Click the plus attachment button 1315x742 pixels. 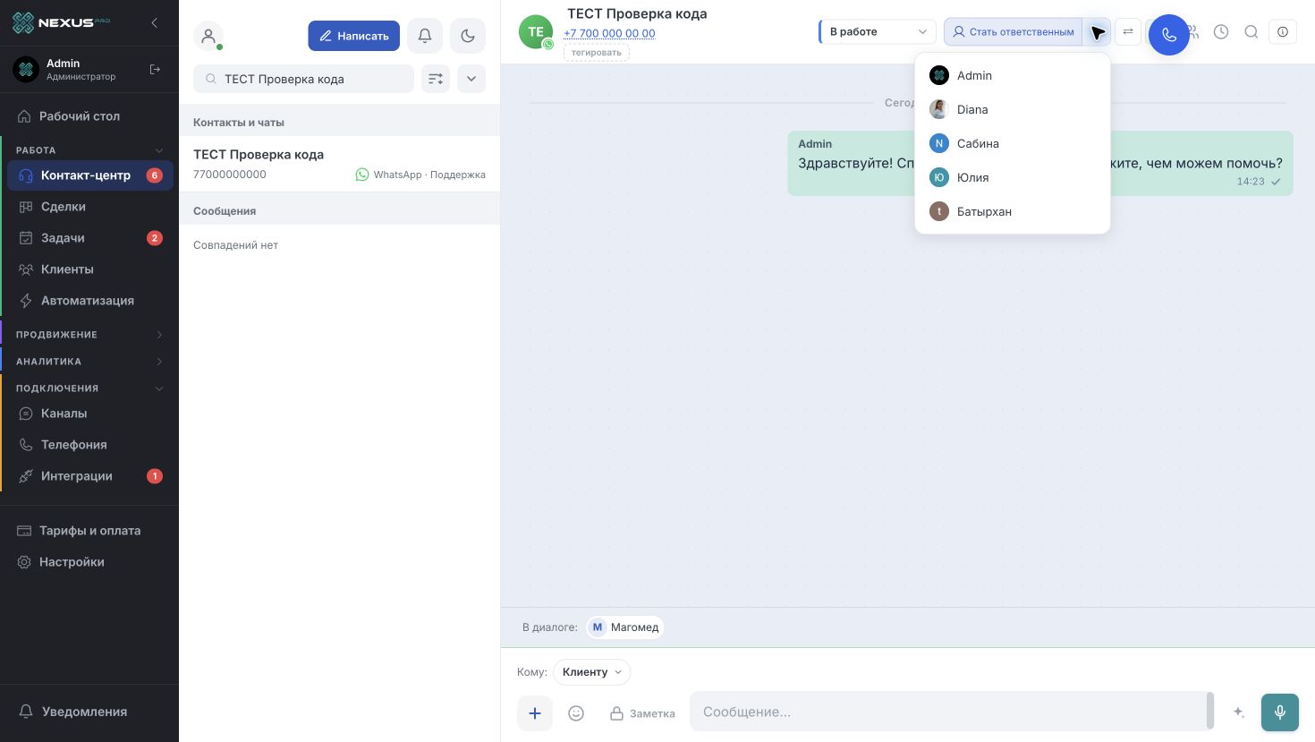click(535, 713)
